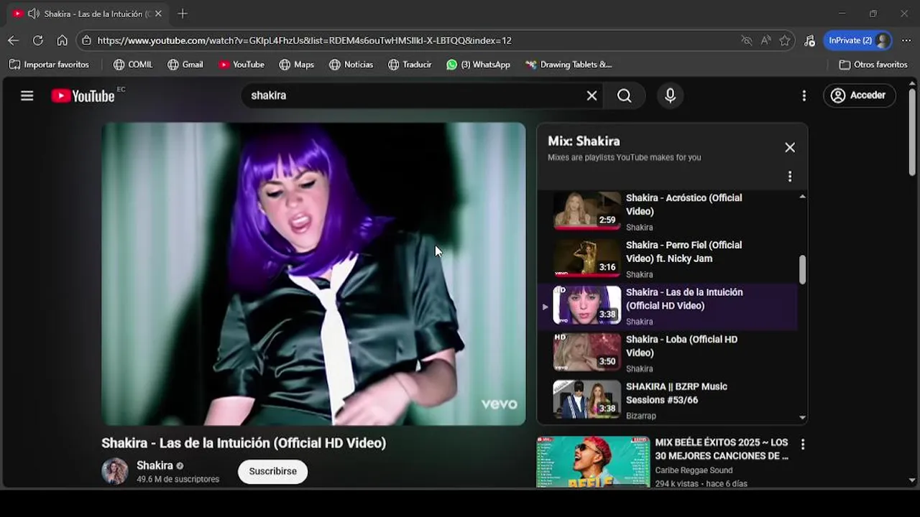Click the Suscribirse button
Screen dimensions: 920x517
pyautogui.click(x=272, y=472)
